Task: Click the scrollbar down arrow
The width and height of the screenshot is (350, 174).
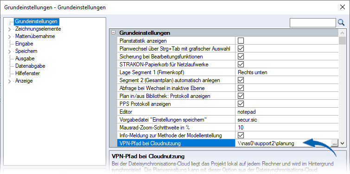Action: (342, 144)
